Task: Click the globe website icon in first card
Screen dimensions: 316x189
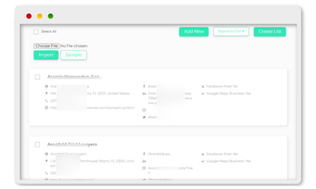Action: tap(47, 108)
